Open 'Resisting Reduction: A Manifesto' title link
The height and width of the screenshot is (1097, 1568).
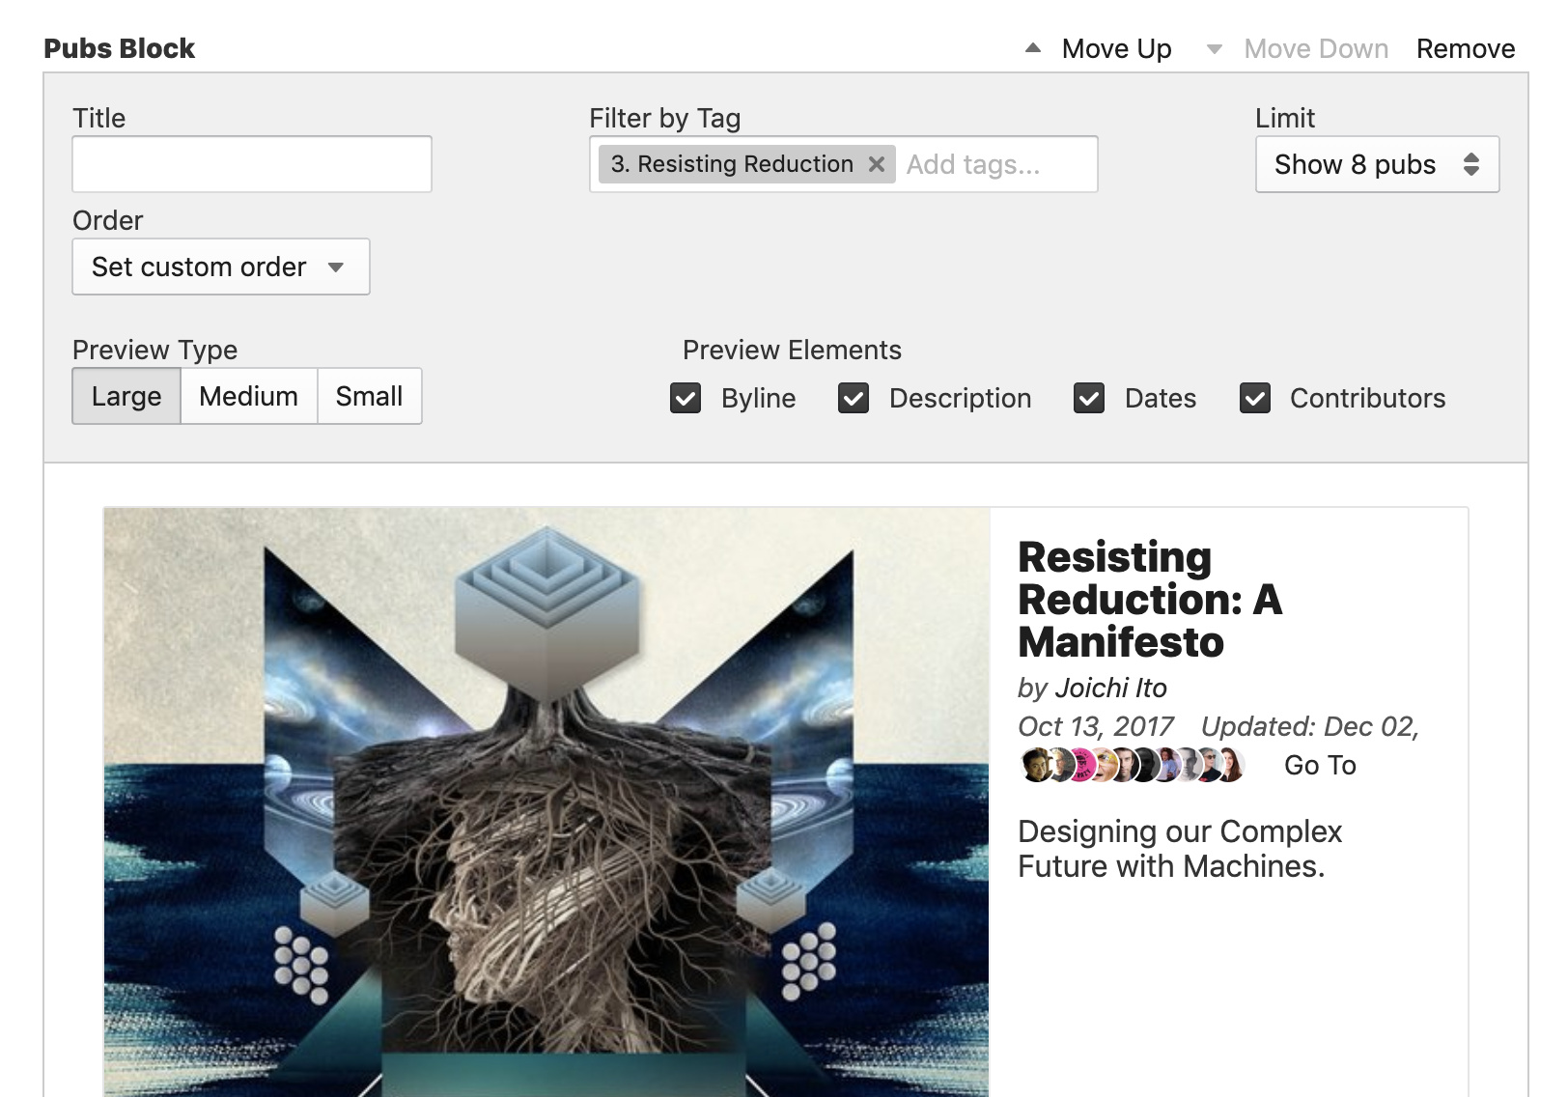point(1149,600)
